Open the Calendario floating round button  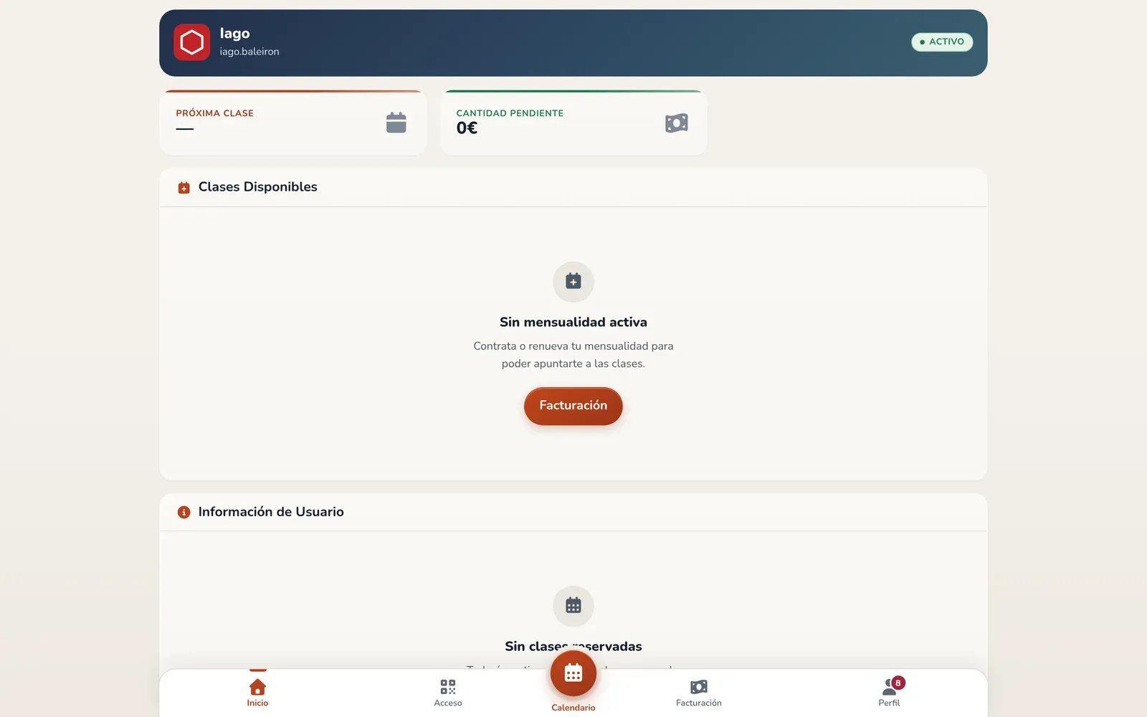573,673
